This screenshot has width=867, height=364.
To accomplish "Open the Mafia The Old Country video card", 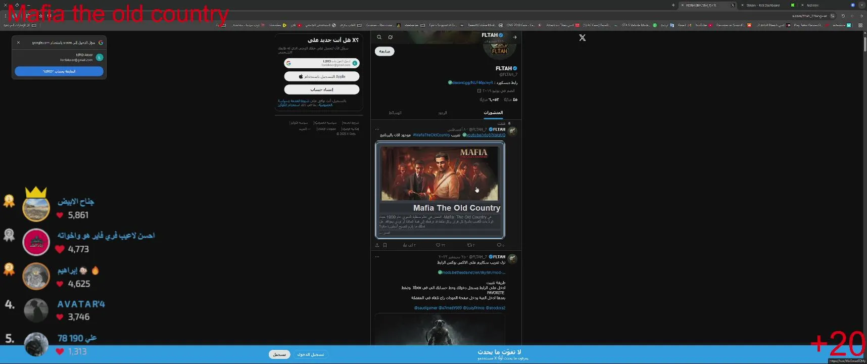I will coord(440,190).
